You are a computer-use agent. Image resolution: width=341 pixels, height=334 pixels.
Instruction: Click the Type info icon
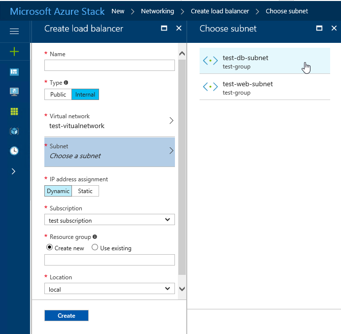(x=66, y=83)
